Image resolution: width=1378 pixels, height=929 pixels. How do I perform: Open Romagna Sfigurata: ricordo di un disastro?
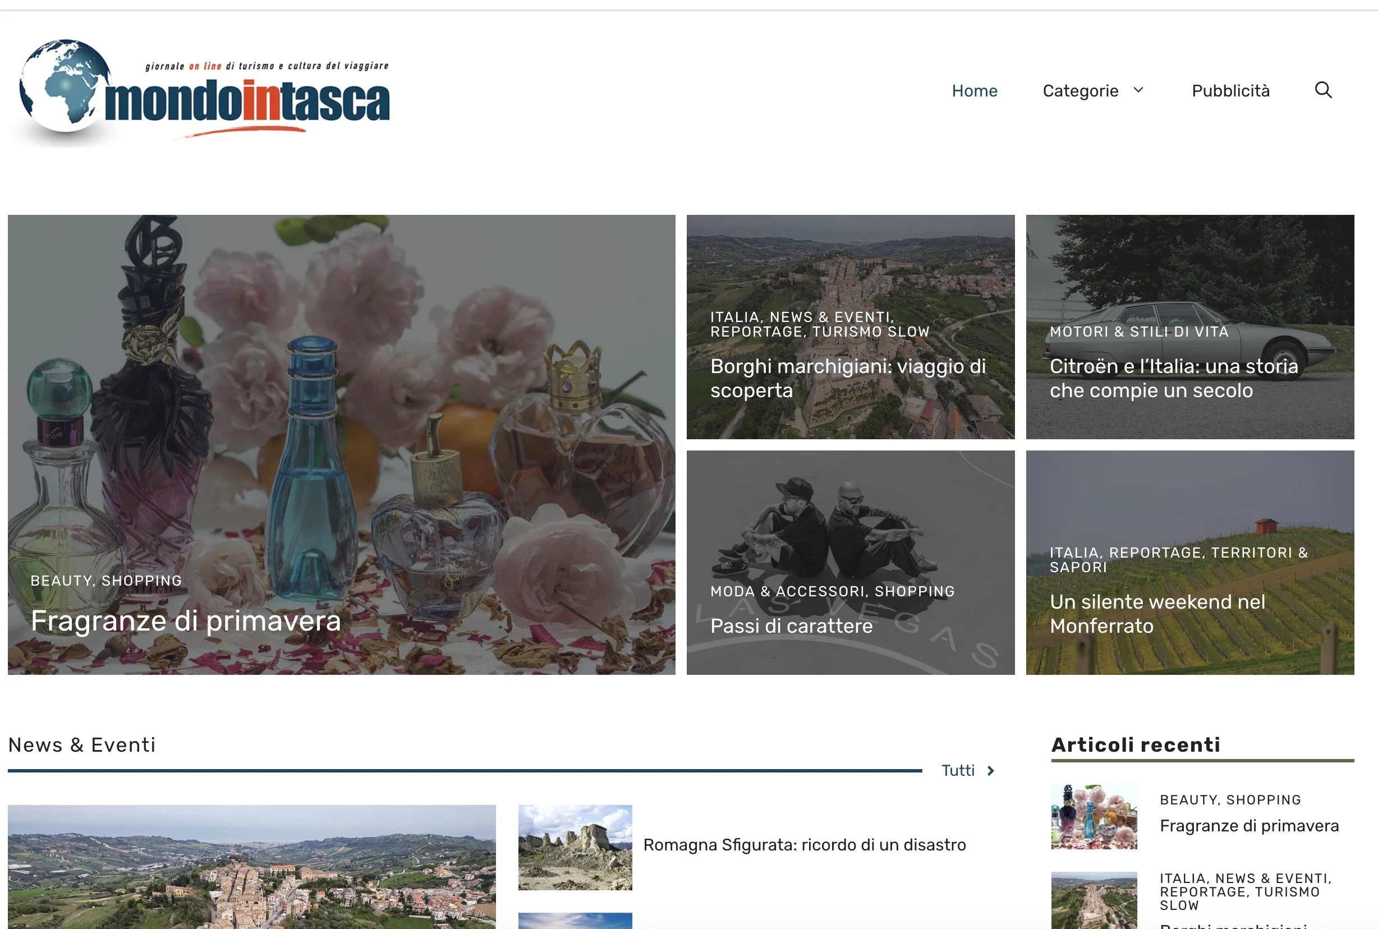804,845
